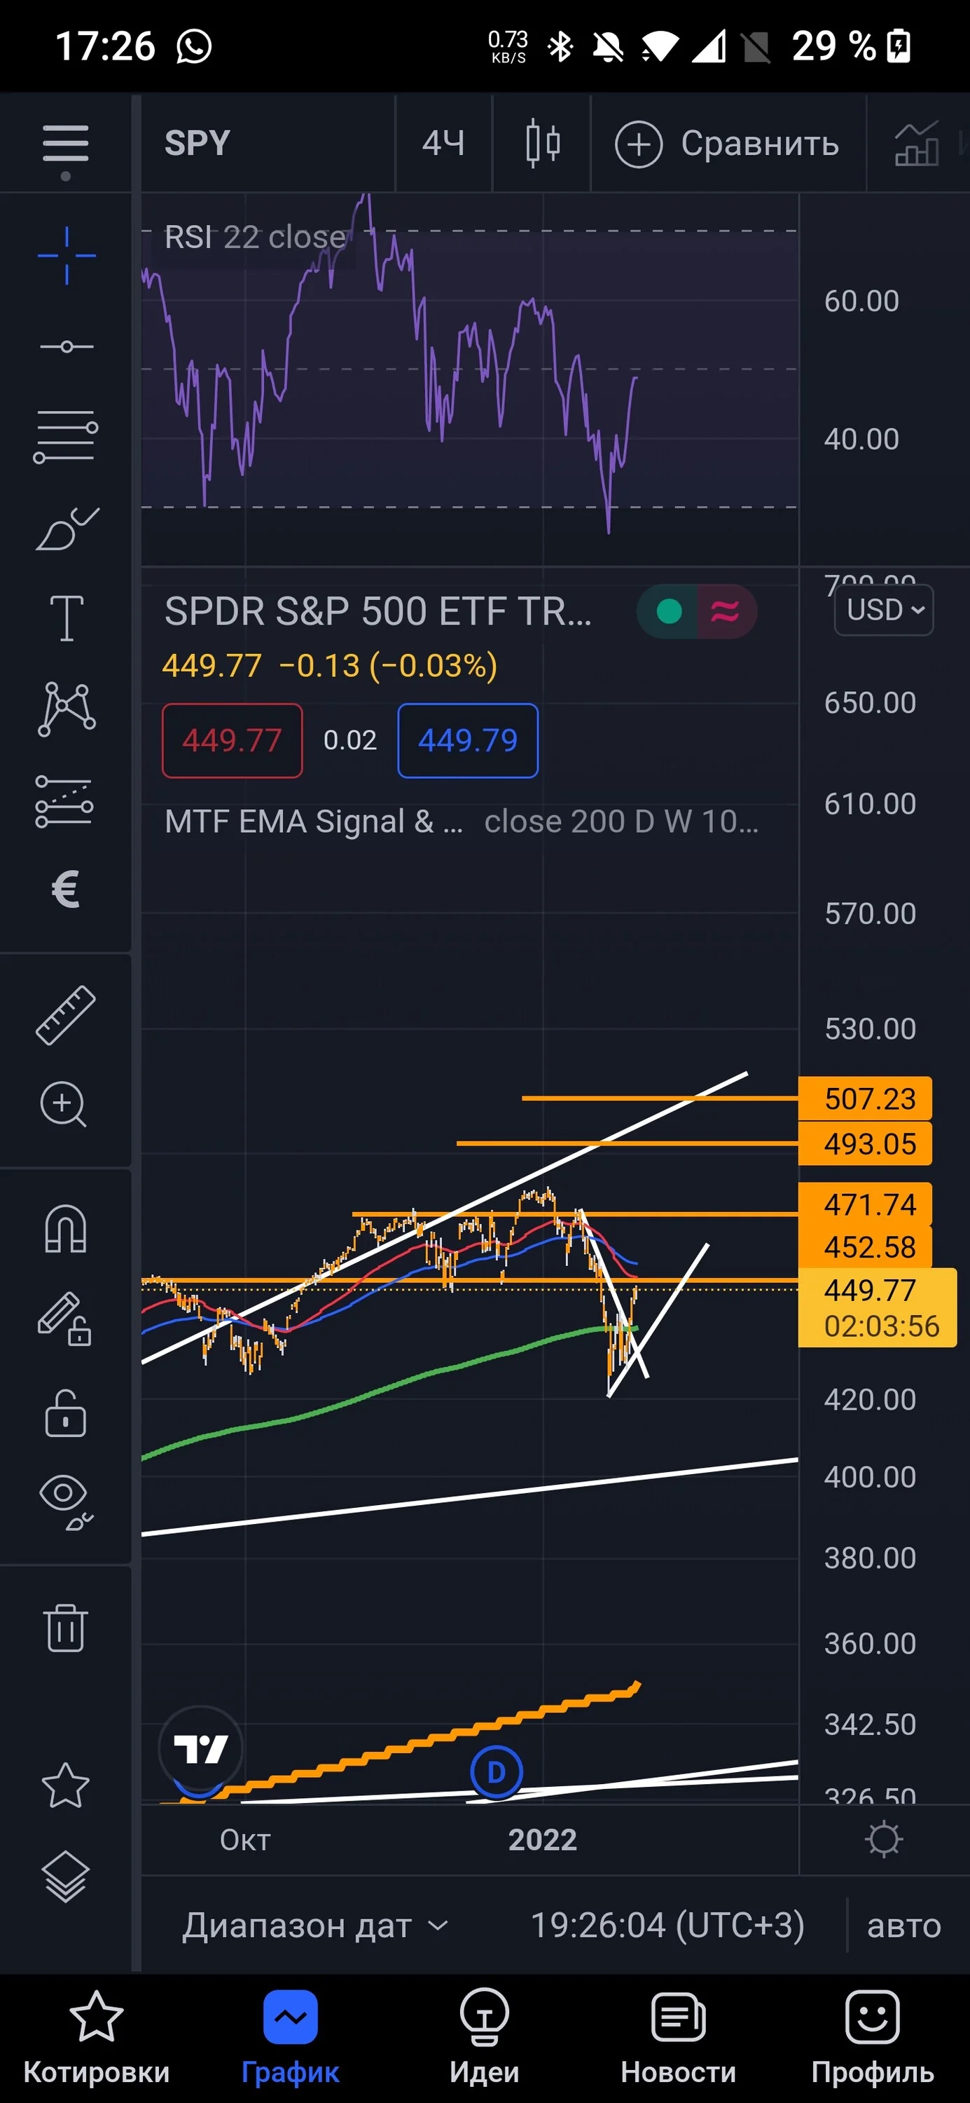
Task: Toggle the авто auto scale
Action: pos(904,1926)
